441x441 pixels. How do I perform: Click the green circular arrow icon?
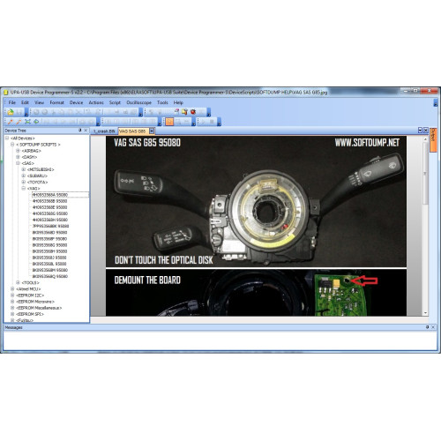[x=36, y=122]
